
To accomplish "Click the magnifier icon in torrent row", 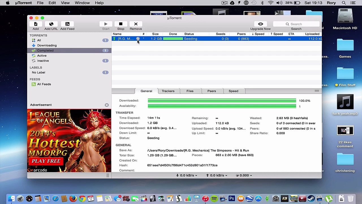I will [138, 39].
